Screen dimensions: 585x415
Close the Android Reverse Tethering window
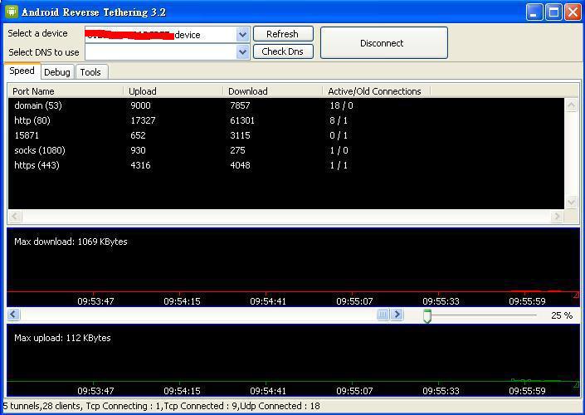(573, 12)
